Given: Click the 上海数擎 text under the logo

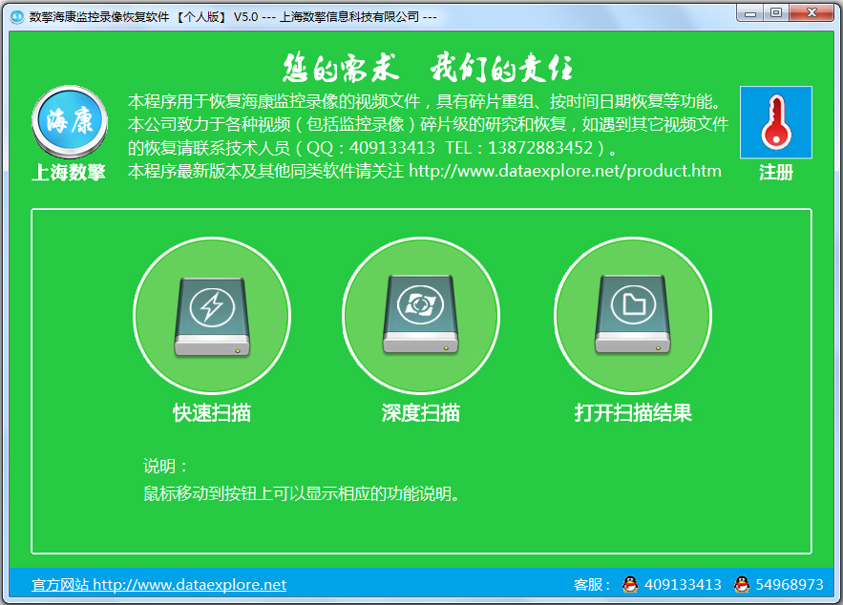Looking at the screenshot, I should pos(70,173).
